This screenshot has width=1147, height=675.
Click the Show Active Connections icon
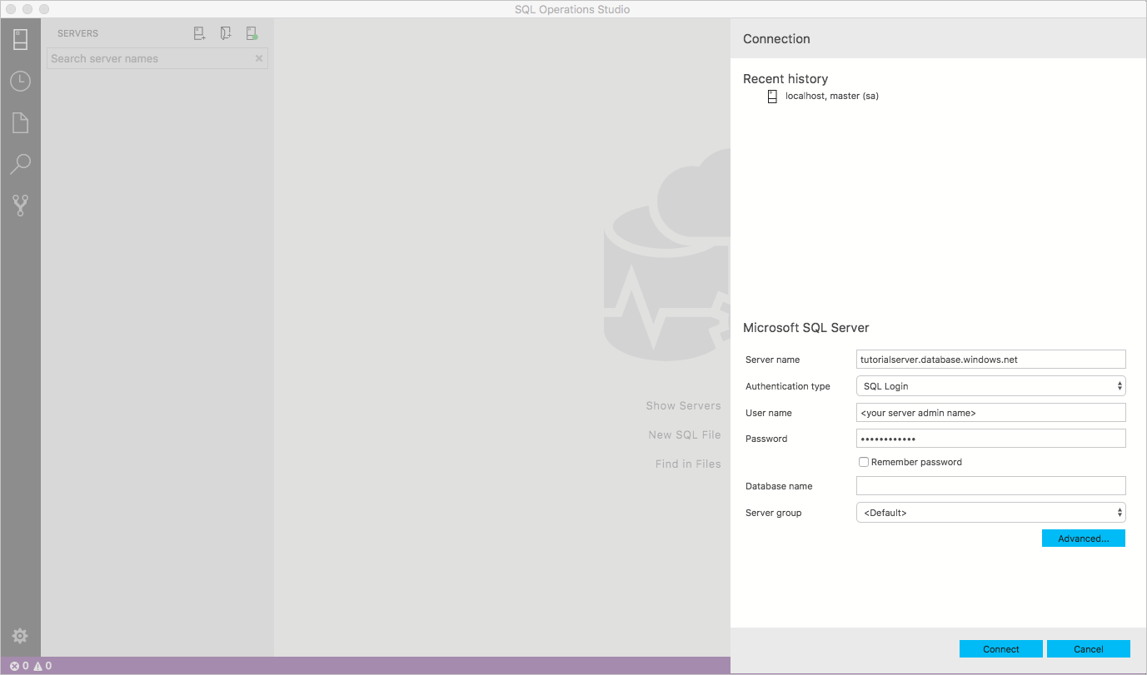pyautogui.click(x=252, y=33)
